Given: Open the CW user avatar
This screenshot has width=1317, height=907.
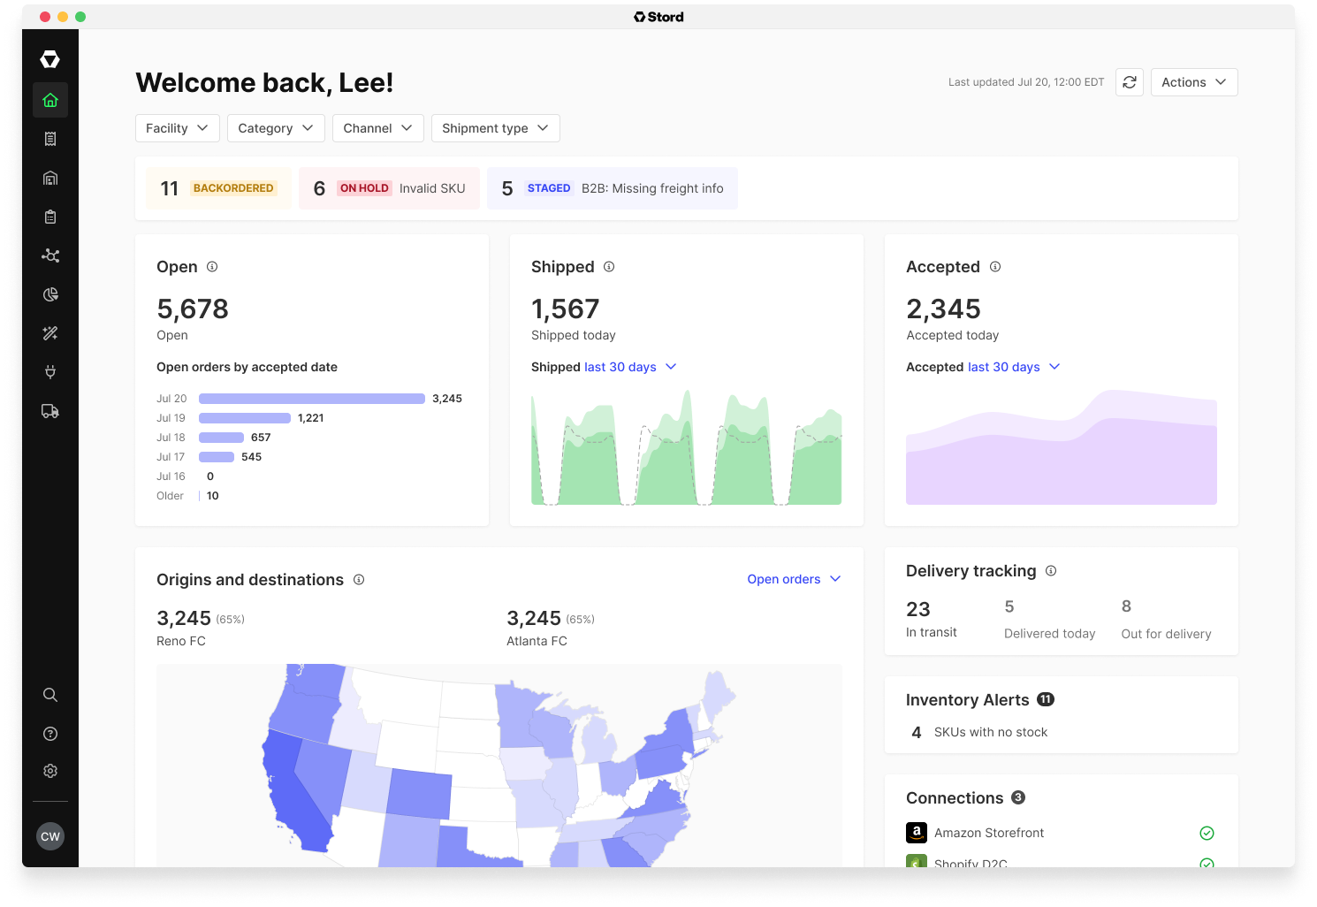Looking at the screenshot, I should (50, 836).
